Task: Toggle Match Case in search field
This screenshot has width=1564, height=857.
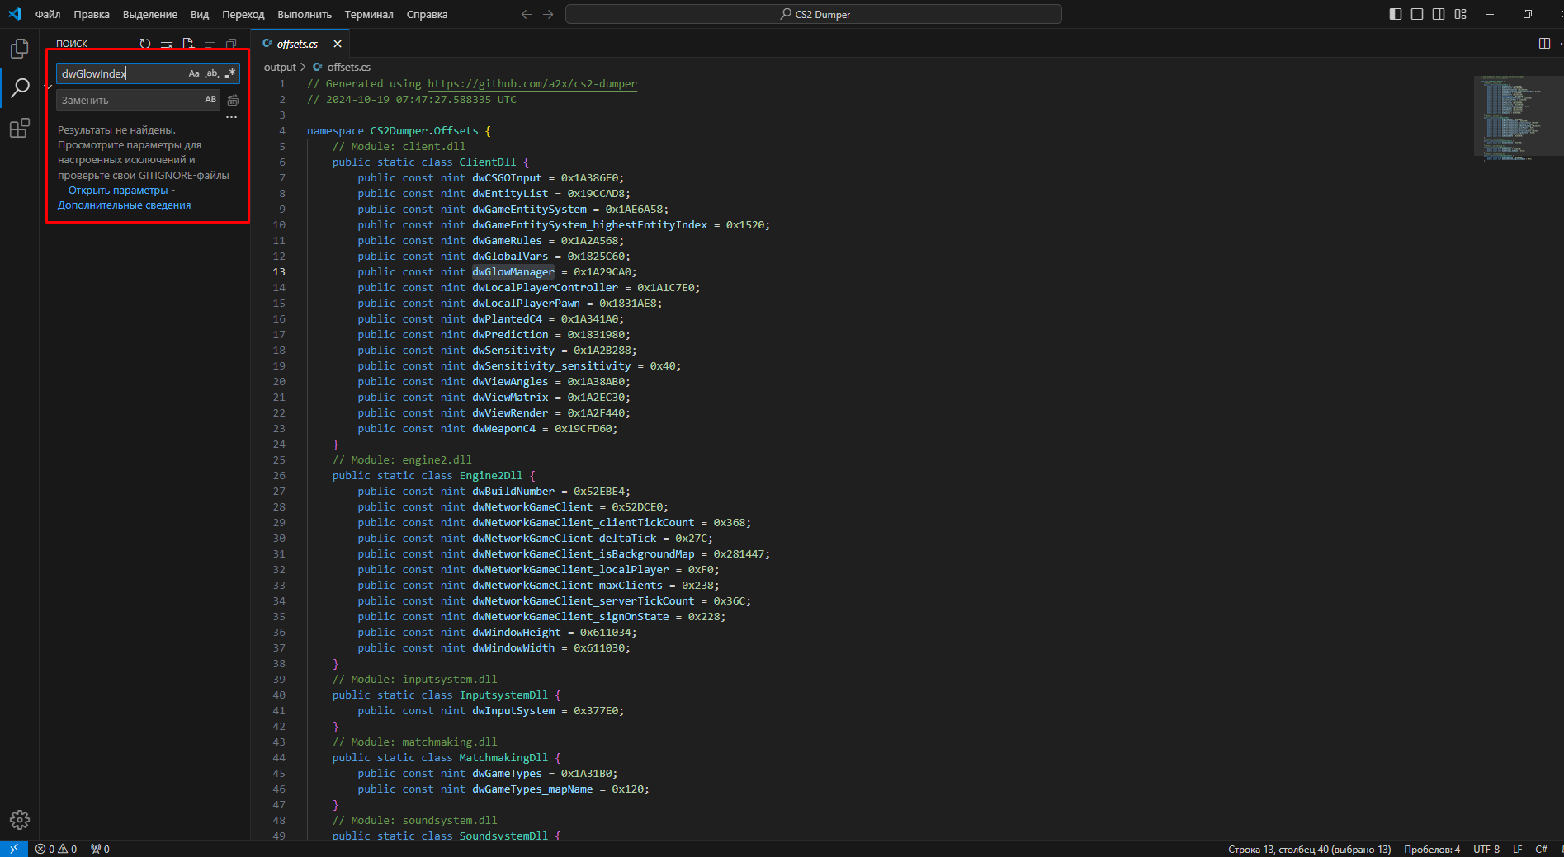Action: 194,73
